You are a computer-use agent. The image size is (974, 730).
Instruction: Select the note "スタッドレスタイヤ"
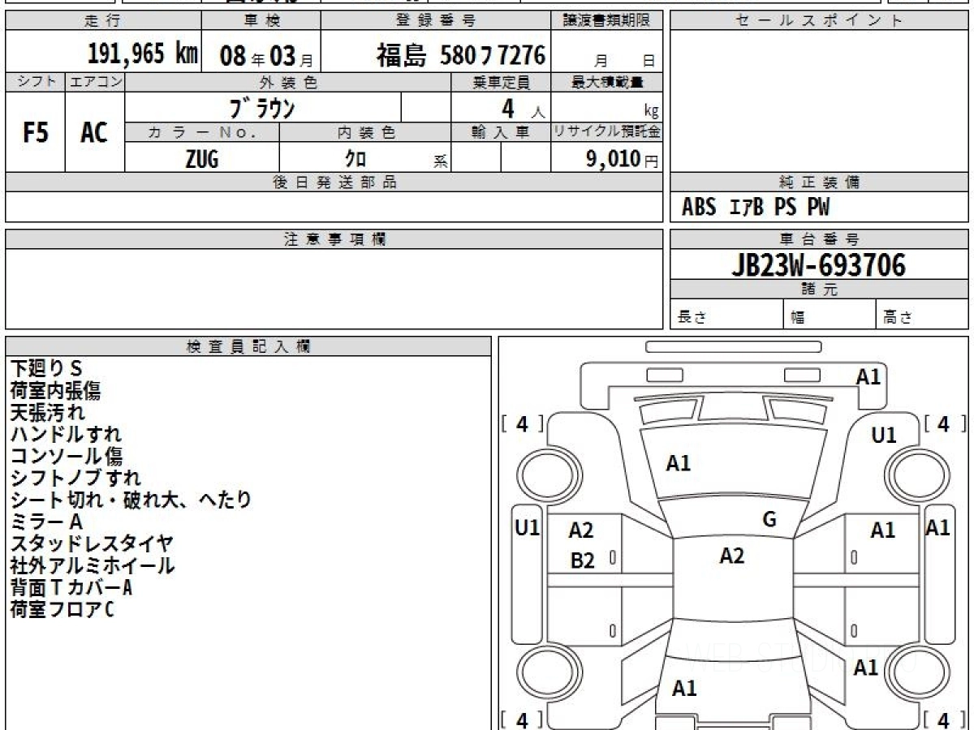pos(93,544)
